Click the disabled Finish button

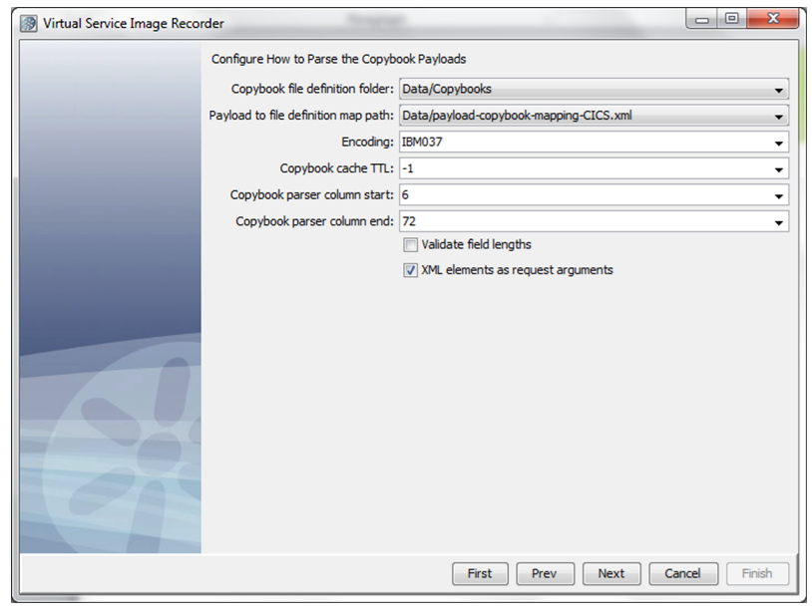tap(756, 573)
